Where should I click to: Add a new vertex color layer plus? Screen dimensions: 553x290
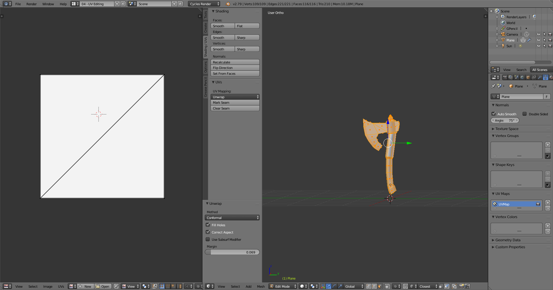tap(548, 226)
